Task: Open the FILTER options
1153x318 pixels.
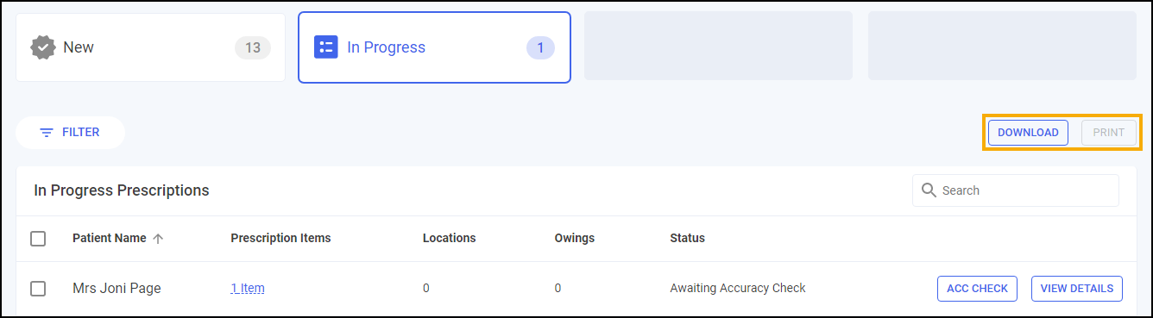Action: (x=71, y=133)
